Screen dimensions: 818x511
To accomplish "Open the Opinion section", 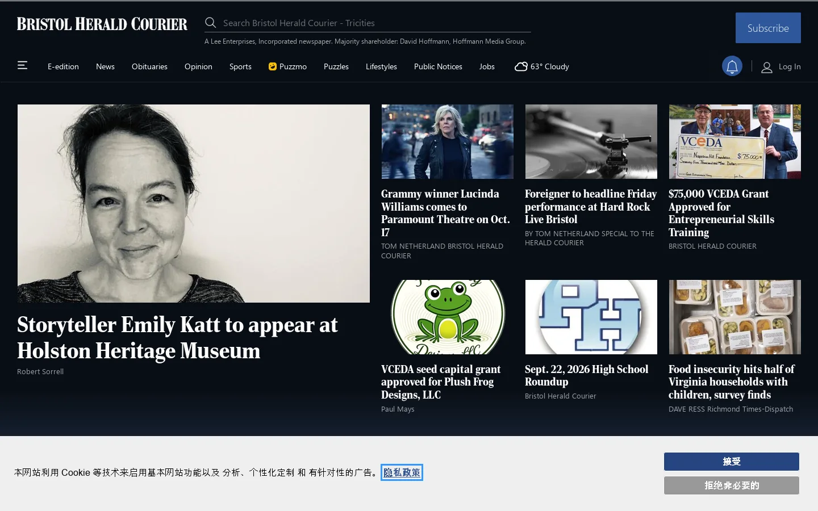I will point(198,66).
